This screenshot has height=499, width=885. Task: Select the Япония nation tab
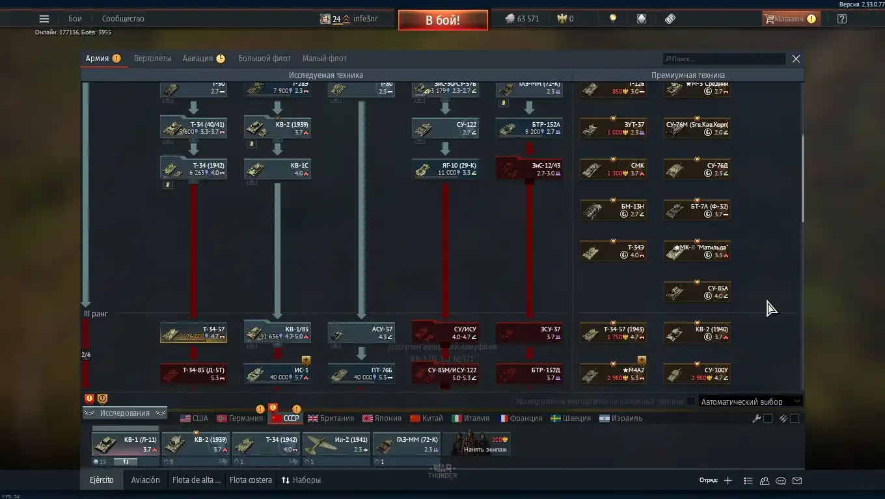pyautogui.click(x=382, y=418)
